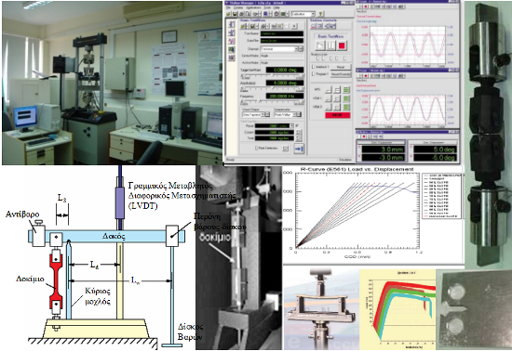Click the green HPS high-pressure button
This screenshot has width=512, height=351.
pos(346,90)
